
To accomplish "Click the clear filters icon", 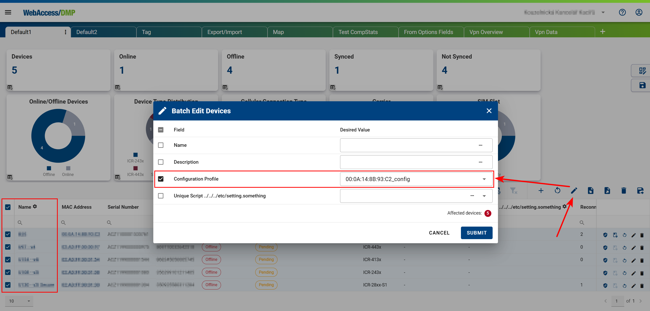I will pos(514,191).
